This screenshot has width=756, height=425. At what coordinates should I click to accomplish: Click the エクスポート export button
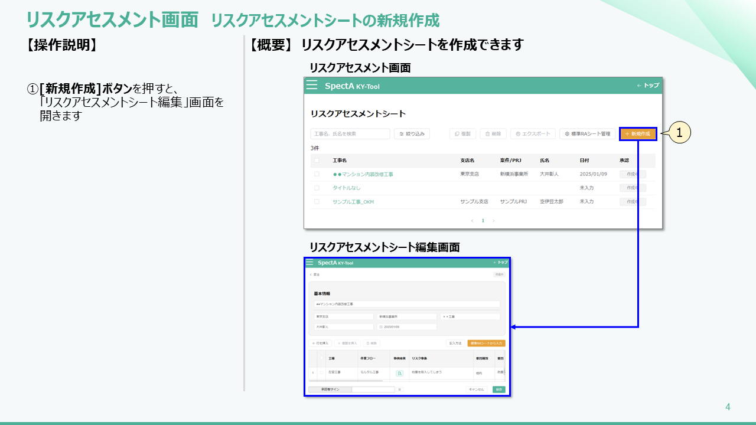[x=533, y=134]
